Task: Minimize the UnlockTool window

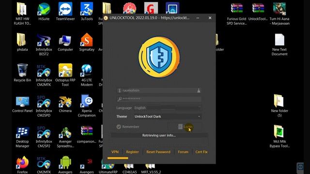Action: pos(198,18)
